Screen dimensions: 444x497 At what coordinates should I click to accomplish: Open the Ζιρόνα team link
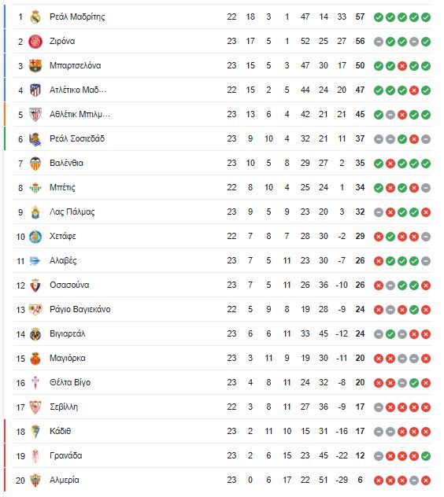pos(62,41)
